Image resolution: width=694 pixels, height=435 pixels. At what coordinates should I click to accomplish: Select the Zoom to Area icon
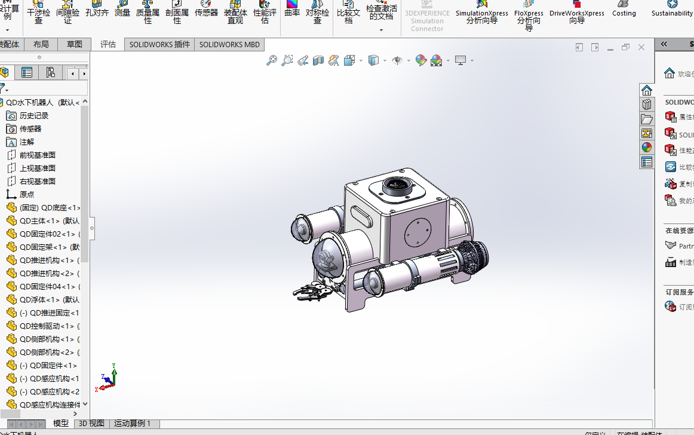coord(287,60)
